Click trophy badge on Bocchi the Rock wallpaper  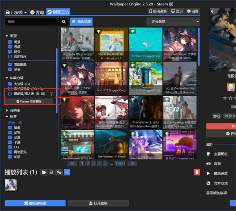tap(99, 31)
